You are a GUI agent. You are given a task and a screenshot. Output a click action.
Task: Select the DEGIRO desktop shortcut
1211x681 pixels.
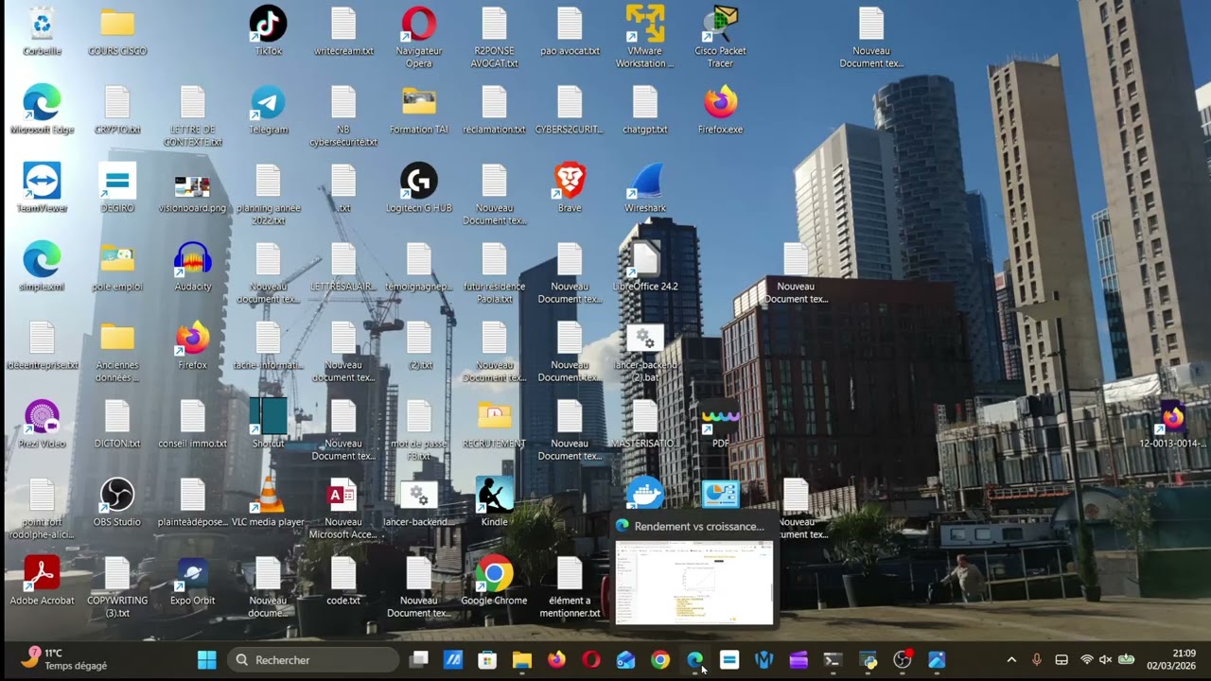point(117,187)
